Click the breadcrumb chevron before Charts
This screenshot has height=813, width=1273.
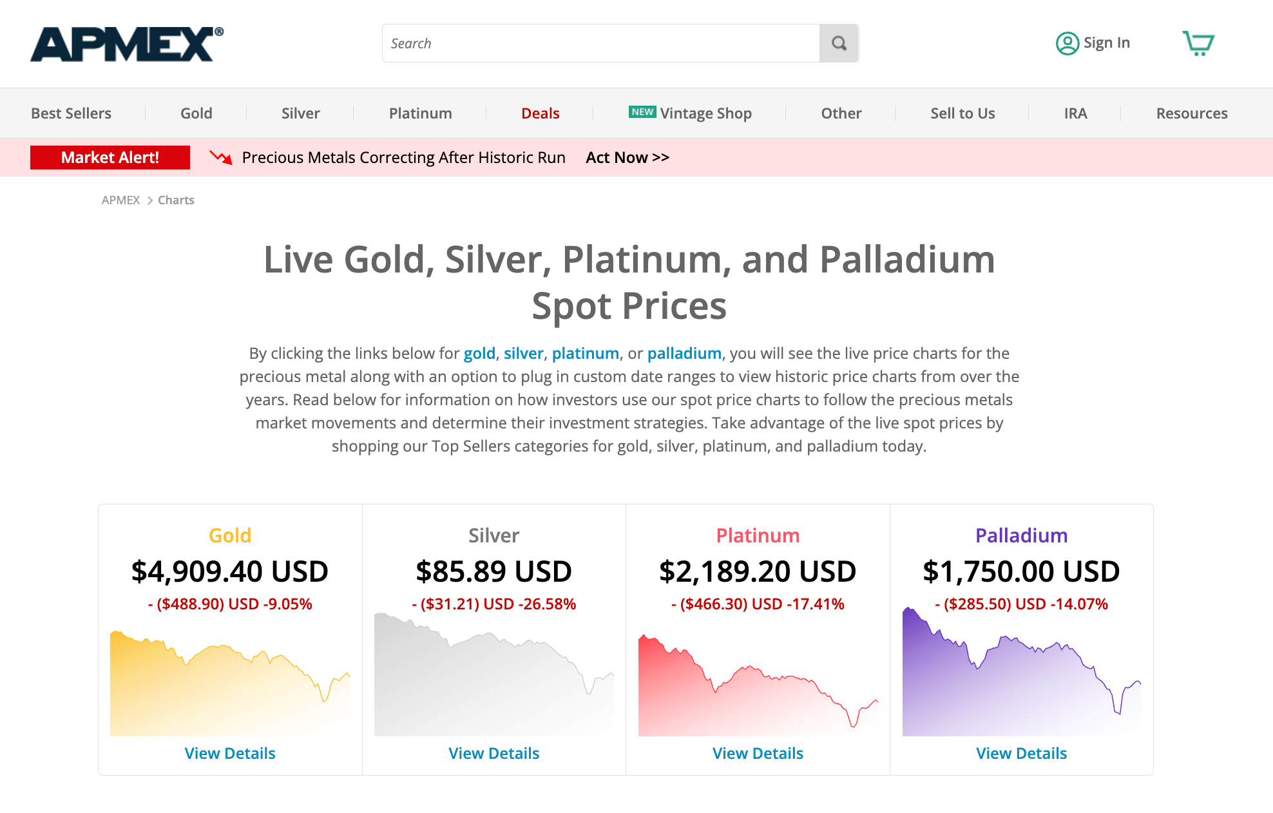point(149,200)
